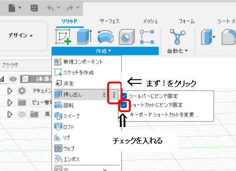
Task: Switch to the サーフェス tab
Action: (110, 21)
